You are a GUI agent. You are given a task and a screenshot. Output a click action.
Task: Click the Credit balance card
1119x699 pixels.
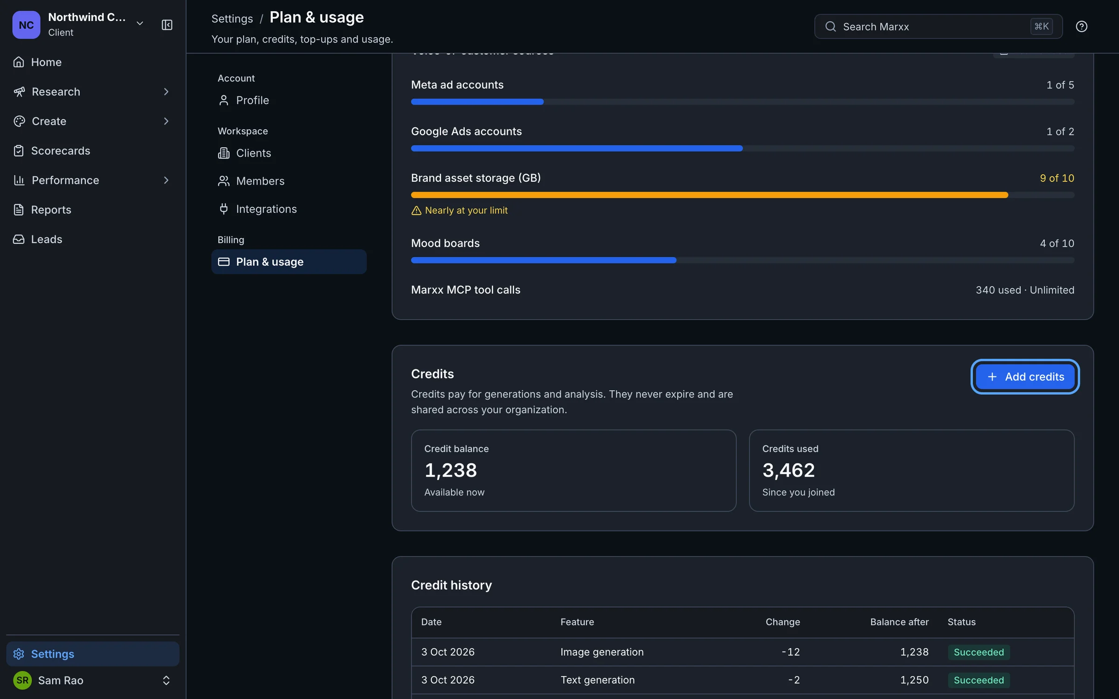click(x=573, y=470)
